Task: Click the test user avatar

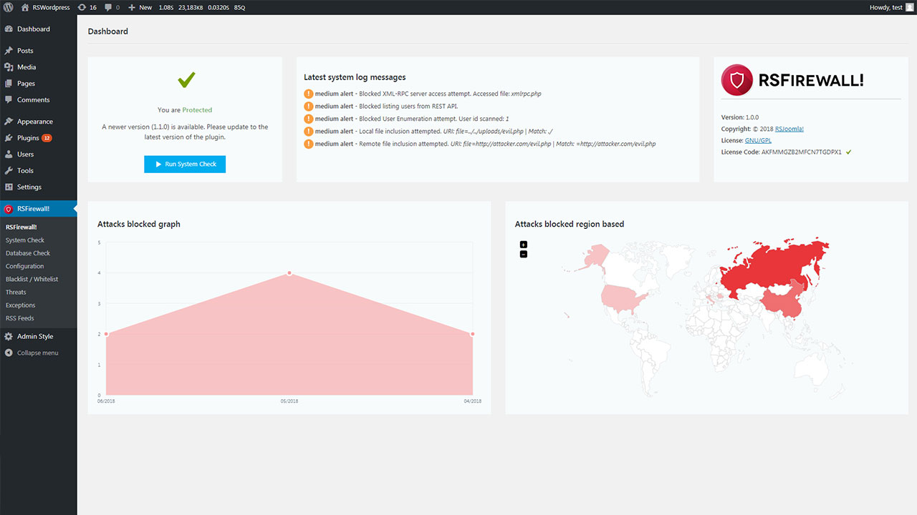Action: click(x=909, y=7)
